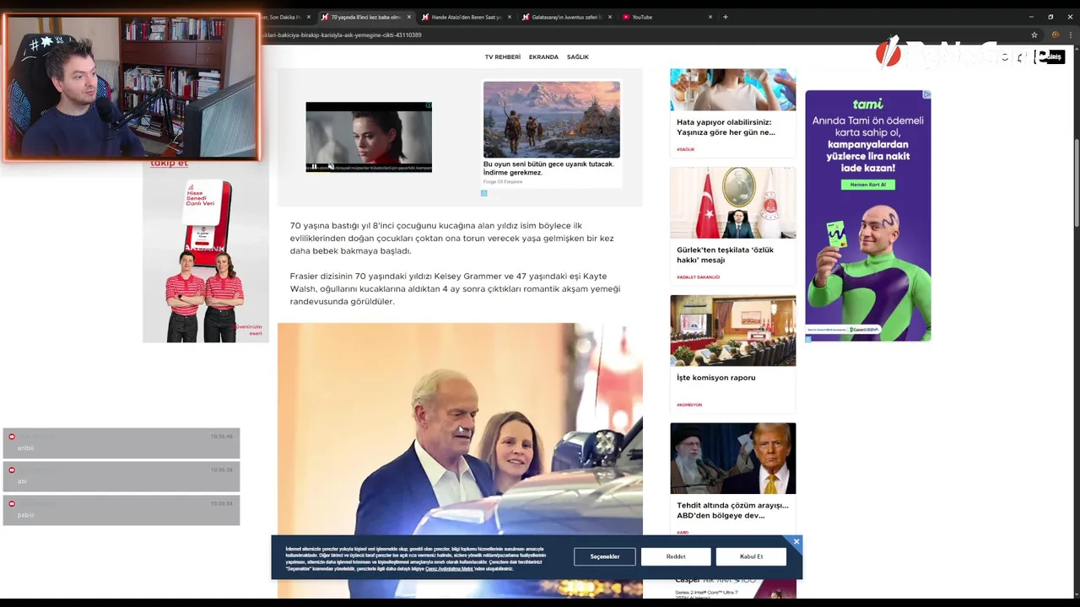Open 'Tehdit altında çözüm arayışı' article
Image resolution: width=1080 pixels, height=607 pixels.
732,510
